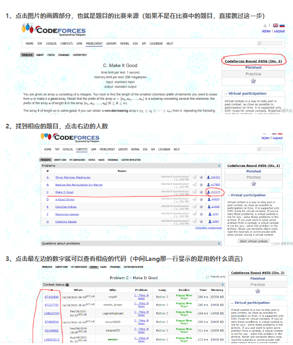Open the CALENDAR nav item in step 2
The width and height of the screenshot is (293, 345).
164,149
